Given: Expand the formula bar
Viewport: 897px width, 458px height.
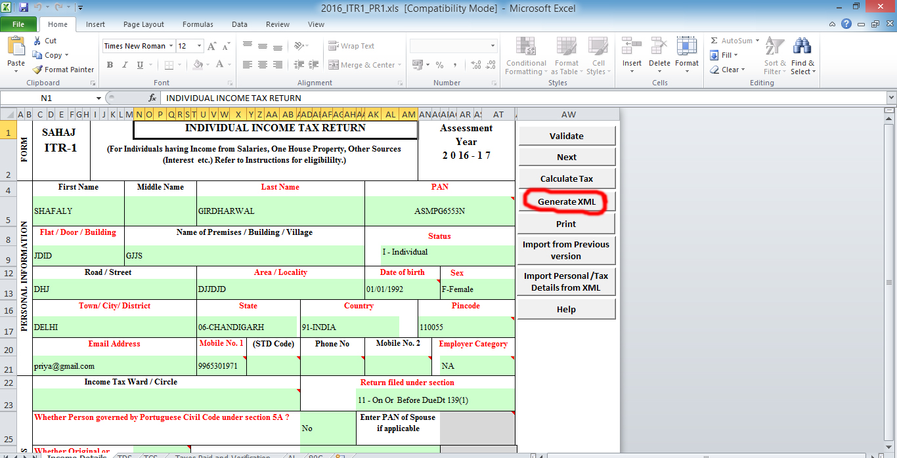Looking at the screenshot, I should [891, 98].
